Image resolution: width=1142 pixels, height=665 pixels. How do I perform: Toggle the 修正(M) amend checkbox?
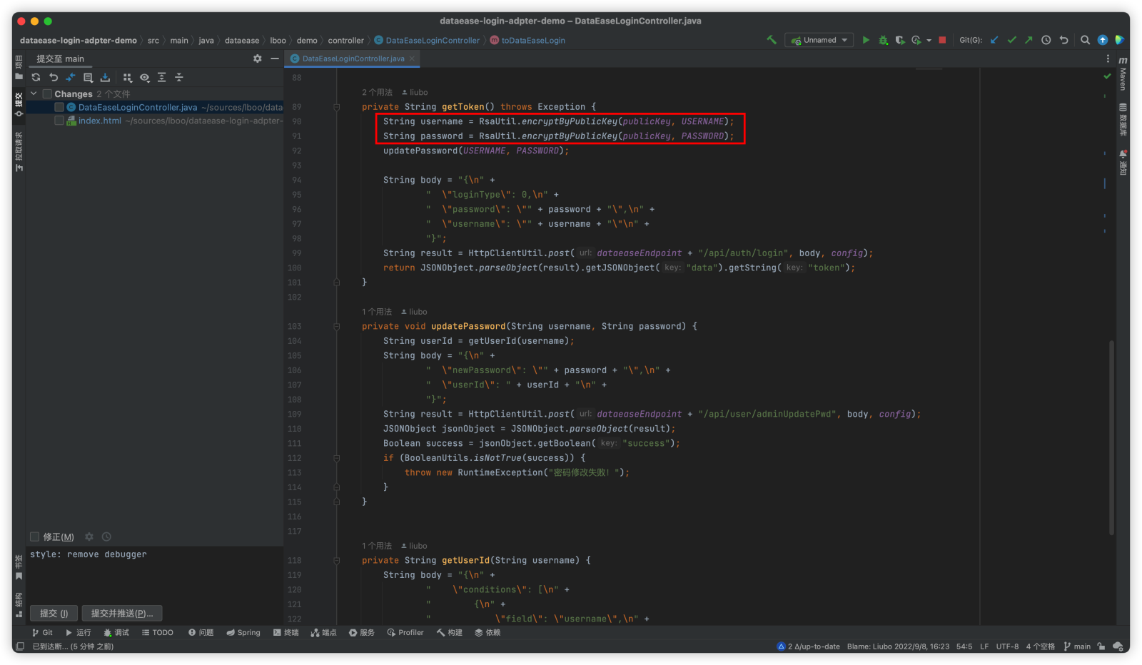pos(34,537)
